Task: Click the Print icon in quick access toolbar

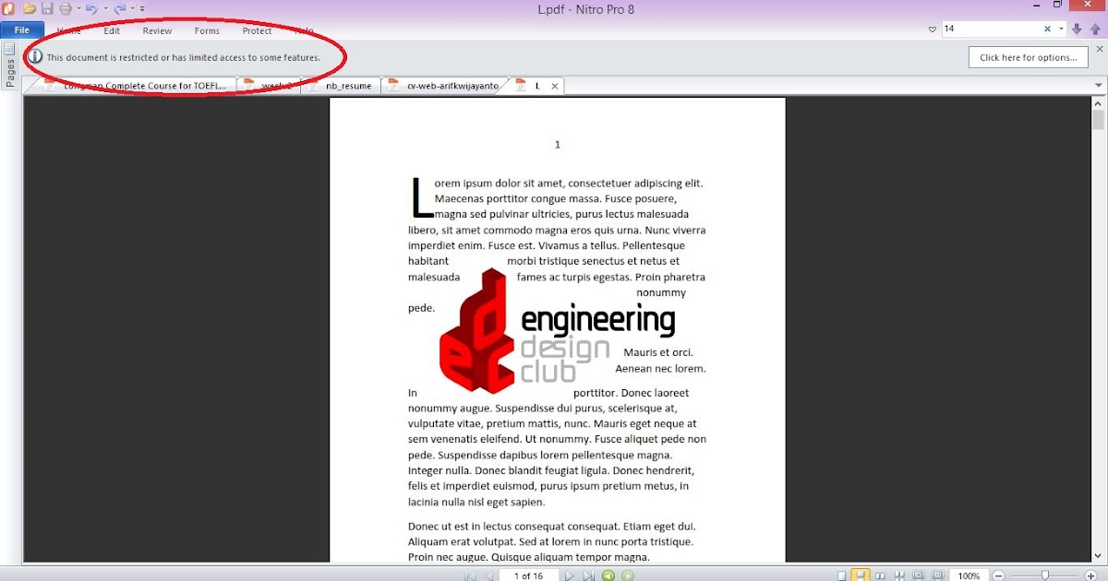Action: tap(66, 8)
